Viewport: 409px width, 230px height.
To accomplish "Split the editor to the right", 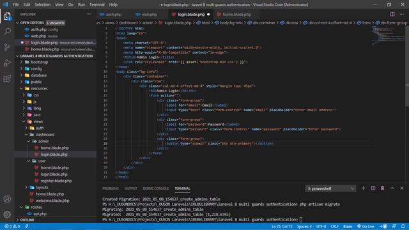I will point(392,14).
